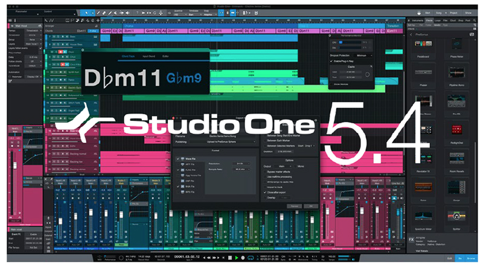Switch to Input Chord tab in chord selector
This screenshot has height=266, width=483.
click(149, 56)
